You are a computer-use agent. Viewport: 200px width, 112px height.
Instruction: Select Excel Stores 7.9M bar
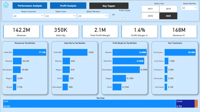(x=166, y=61)
